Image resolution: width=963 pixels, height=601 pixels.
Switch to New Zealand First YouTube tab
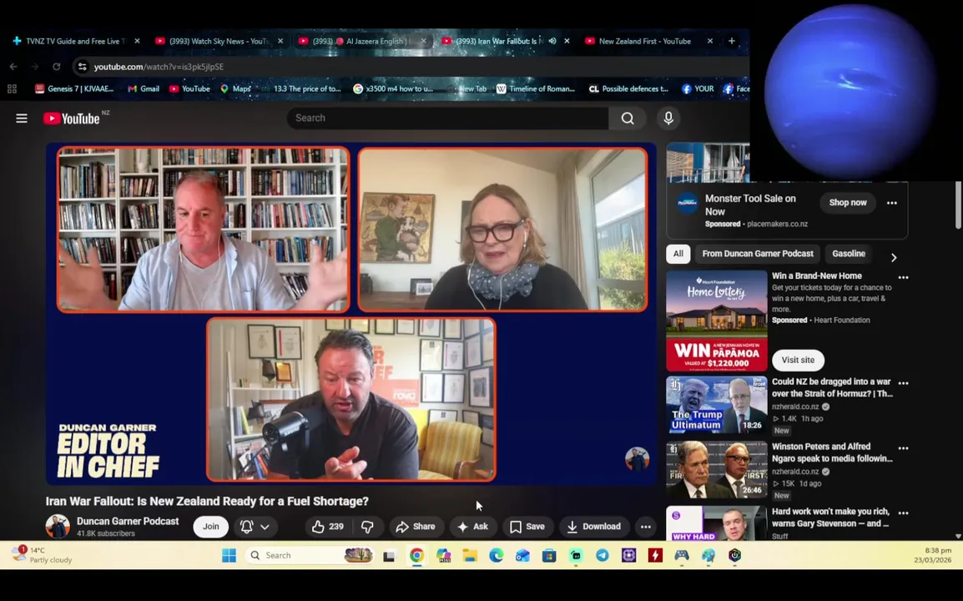[x=644, y=41]
